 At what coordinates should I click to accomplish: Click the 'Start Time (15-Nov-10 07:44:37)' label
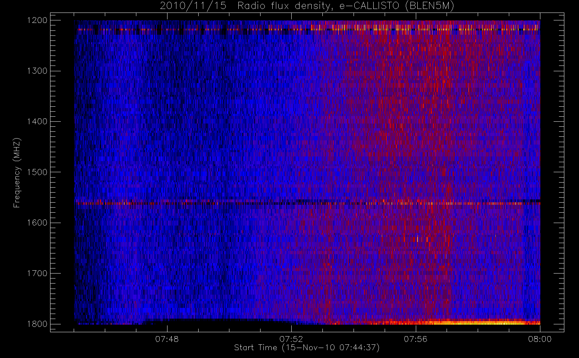[x=307, y=348]
